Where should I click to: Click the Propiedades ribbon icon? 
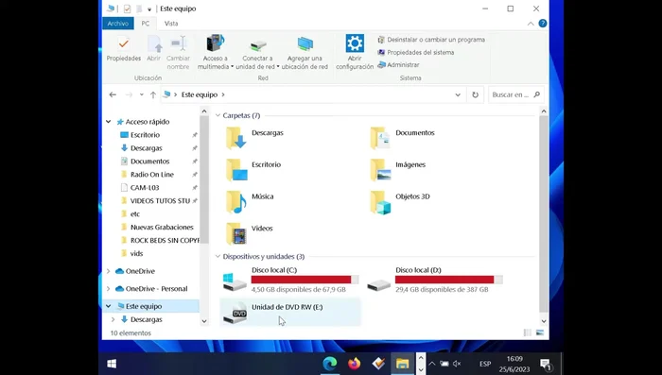123,43
